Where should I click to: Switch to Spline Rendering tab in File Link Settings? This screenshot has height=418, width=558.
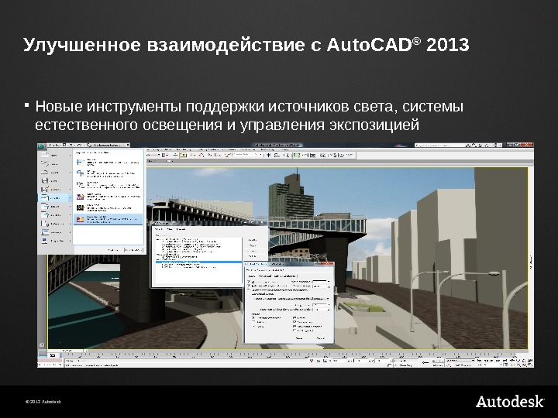[284, 276]
